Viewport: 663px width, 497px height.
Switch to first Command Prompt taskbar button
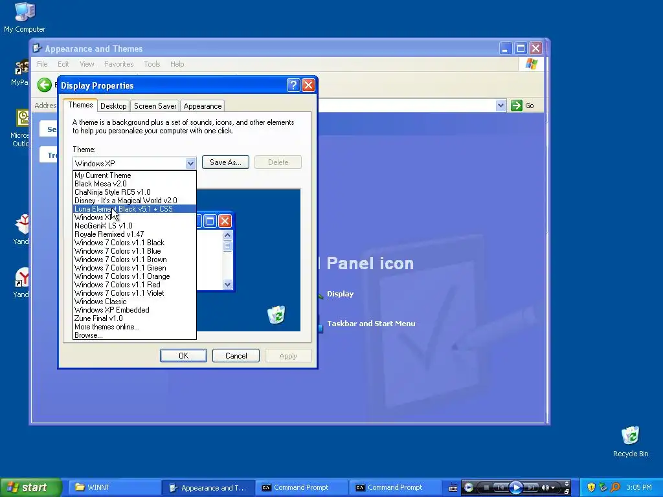pos(302,488)
